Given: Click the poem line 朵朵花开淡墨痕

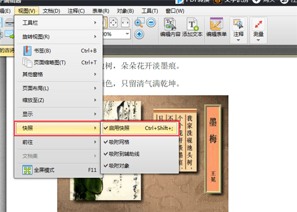Looking at the screenshot, I should click(150, 66).
